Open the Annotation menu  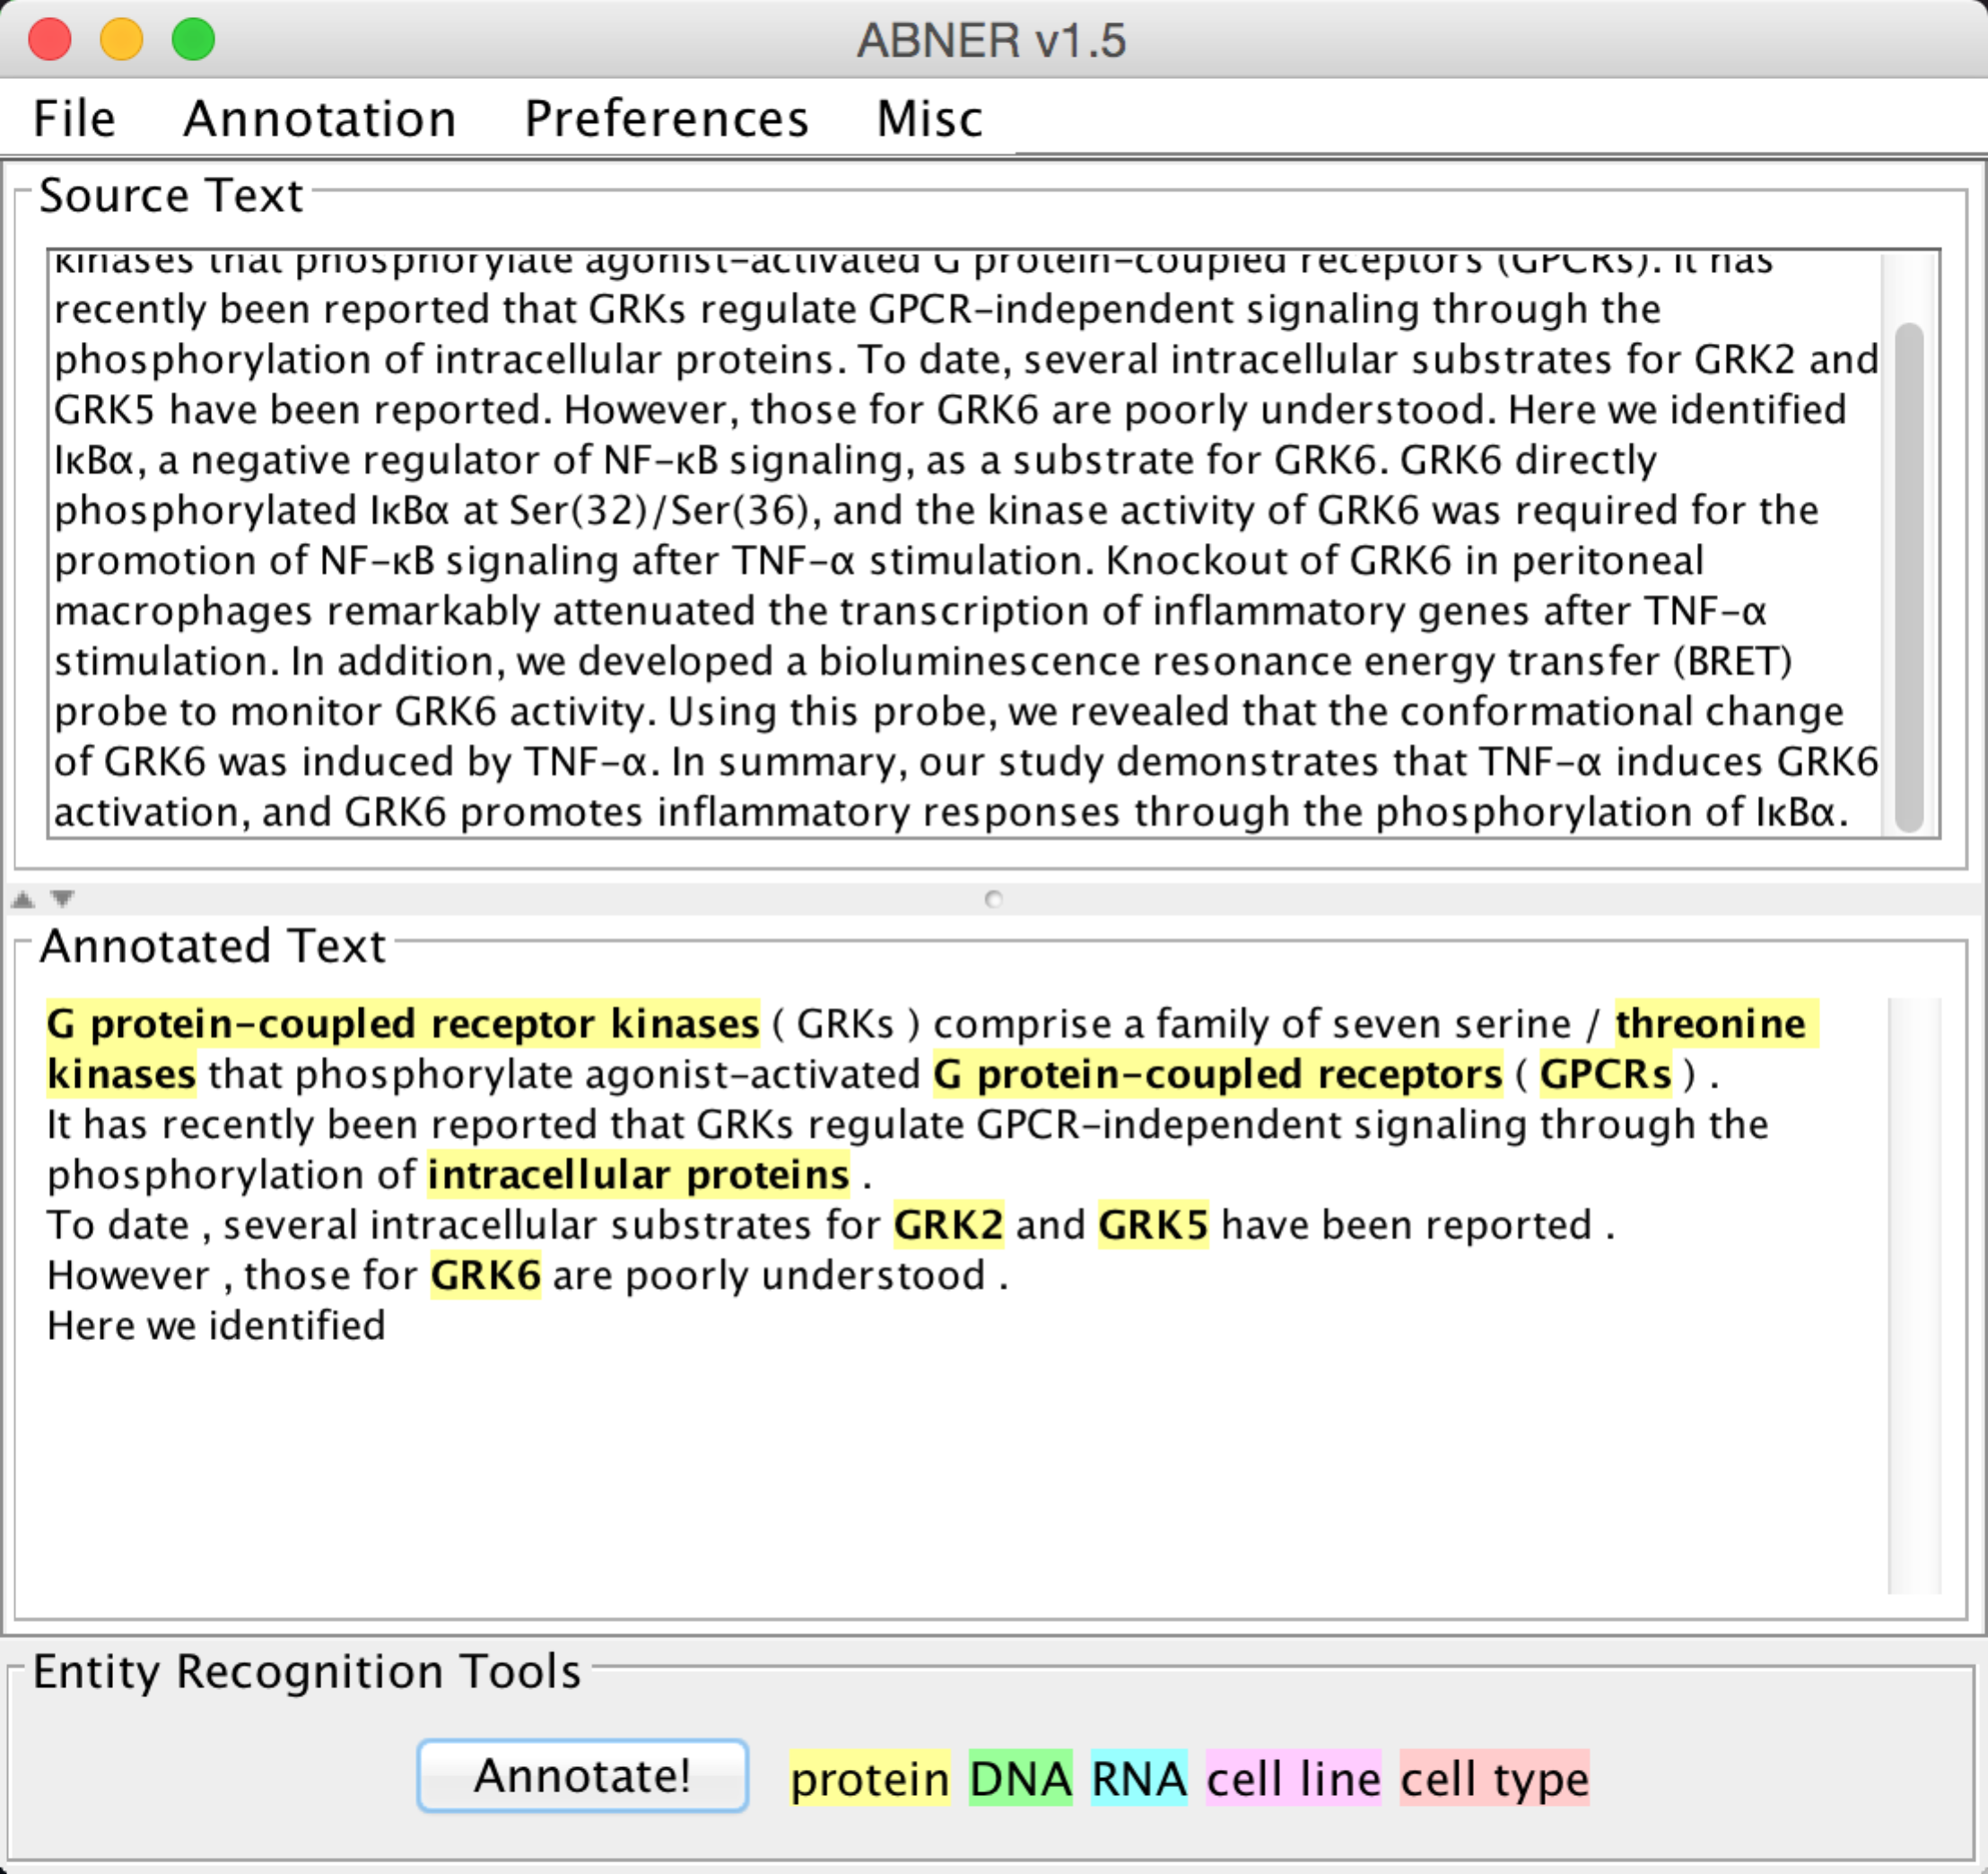click(319, 119)
